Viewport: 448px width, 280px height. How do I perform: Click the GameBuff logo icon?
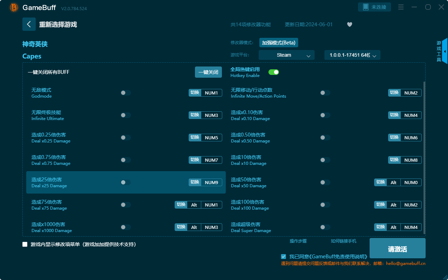14,7
